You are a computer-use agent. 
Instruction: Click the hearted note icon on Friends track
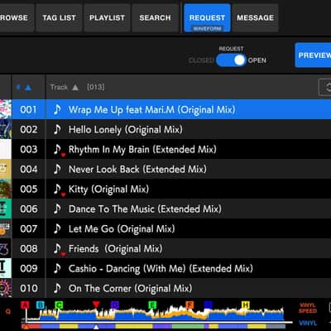click(x=59, y=249)
